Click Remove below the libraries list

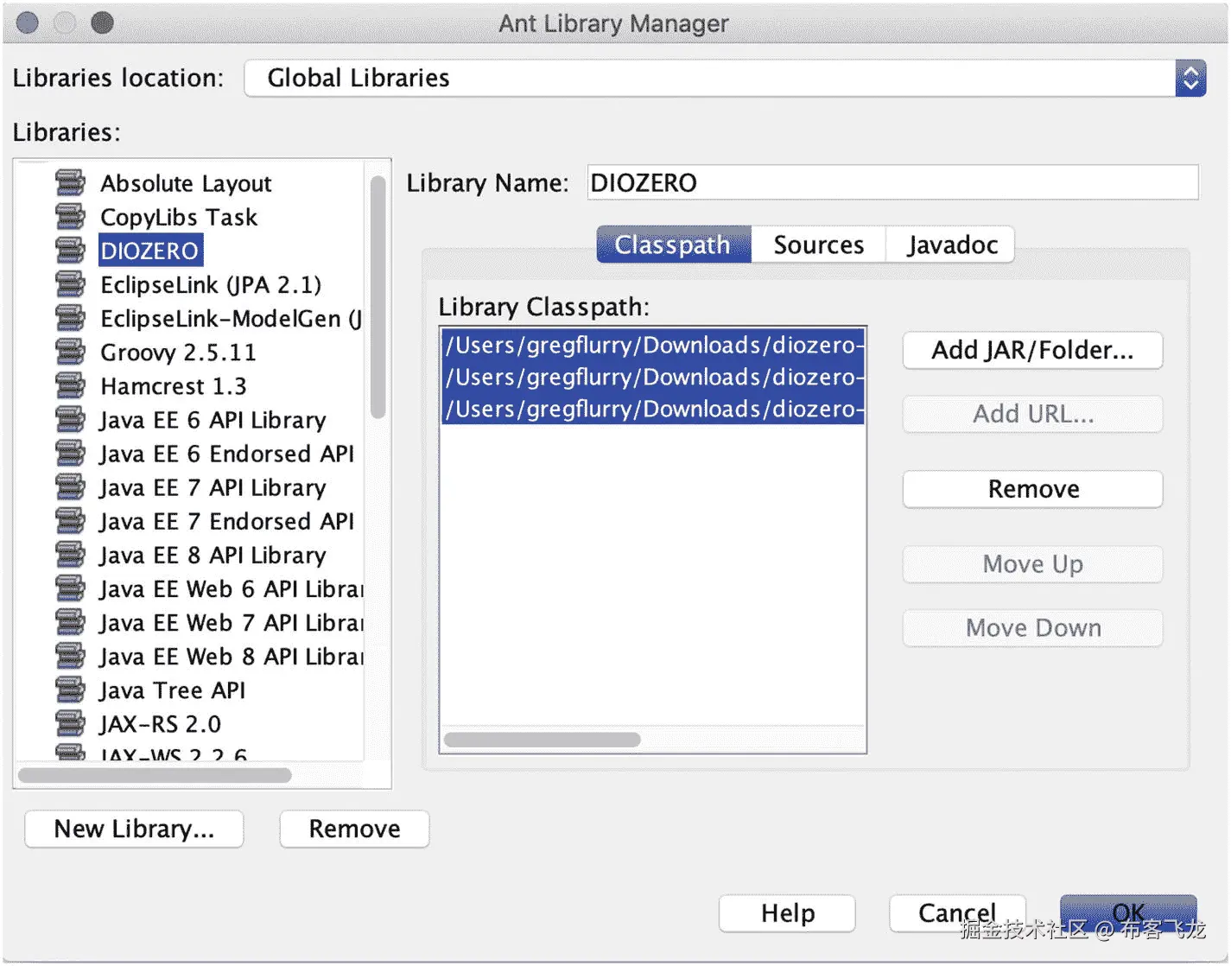(354, 829)
